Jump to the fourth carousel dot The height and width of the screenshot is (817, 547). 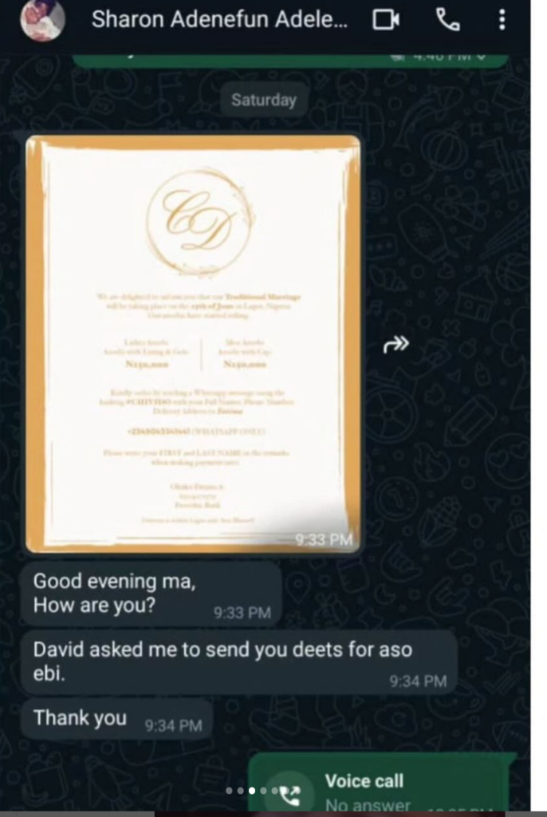coord(264,791)
